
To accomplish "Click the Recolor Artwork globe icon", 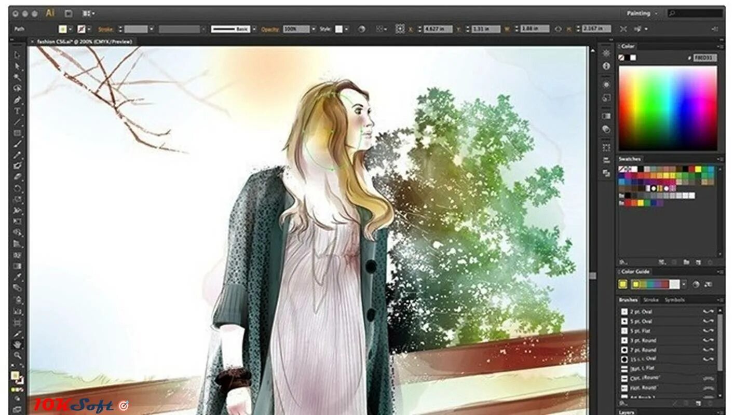I will pos(361,29).
